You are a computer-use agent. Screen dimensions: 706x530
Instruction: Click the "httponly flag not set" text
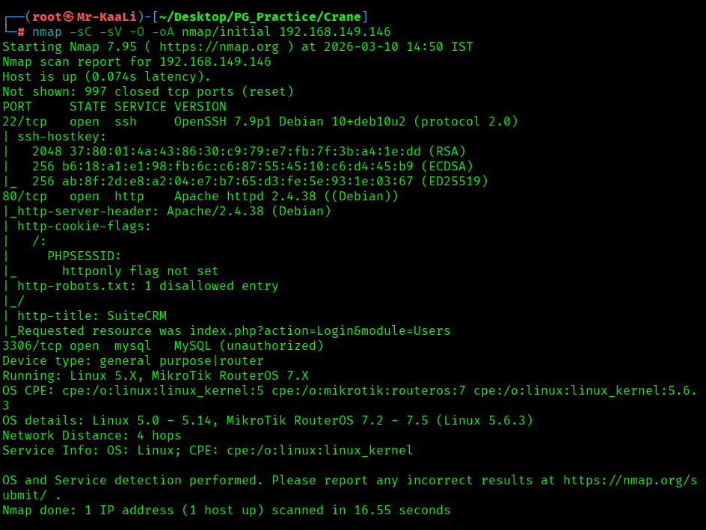(x=140, y=271)
